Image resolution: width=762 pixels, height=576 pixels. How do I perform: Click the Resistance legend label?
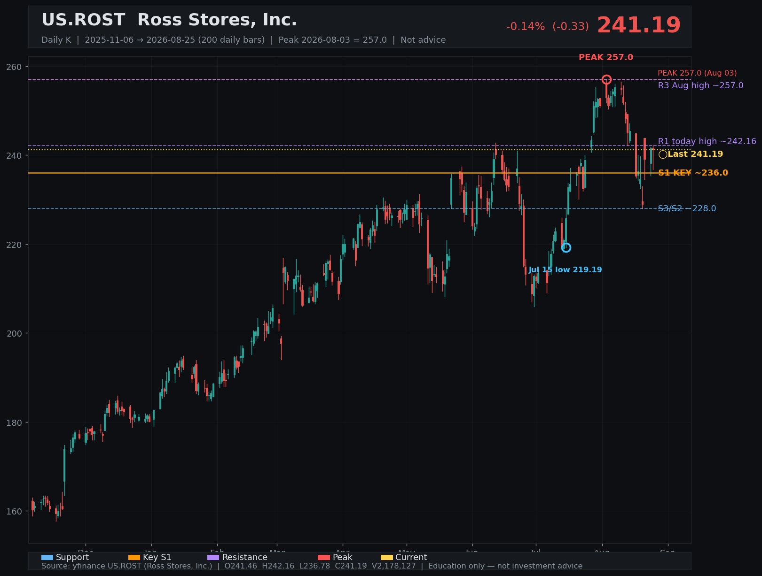pyautogui.click(x=244, y=557)
